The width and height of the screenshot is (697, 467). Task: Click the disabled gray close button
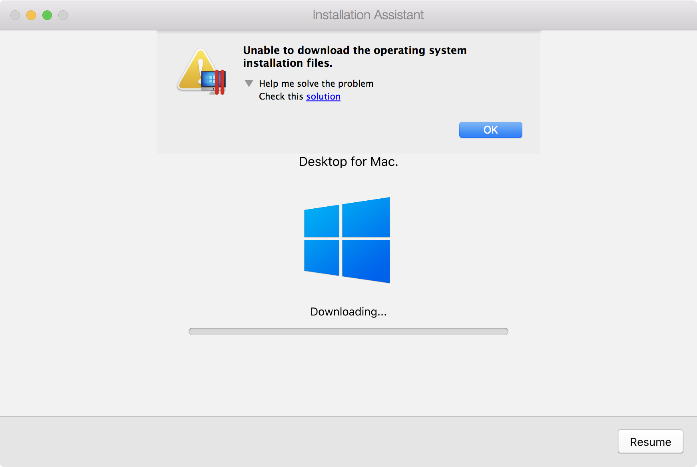tap(15, 15)
